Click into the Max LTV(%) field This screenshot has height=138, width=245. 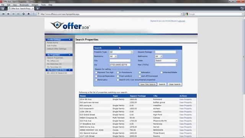click(x=165, y=65)
